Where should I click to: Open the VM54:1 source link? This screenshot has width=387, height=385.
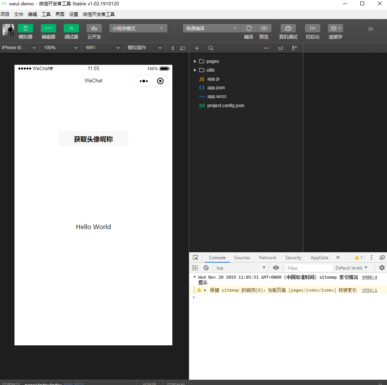point(369,290)
